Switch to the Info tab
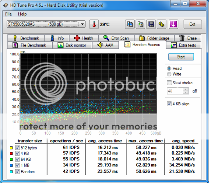 [x=57, y=38]
